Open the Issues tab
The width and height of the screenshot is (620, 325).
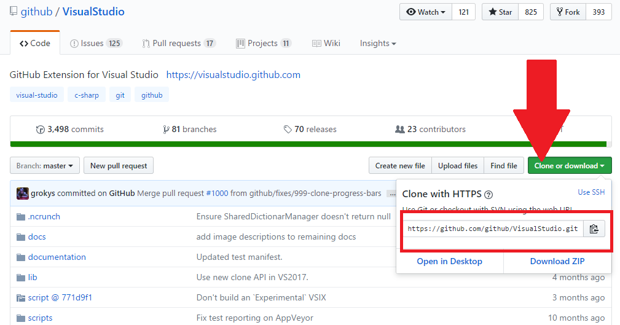click(96, 43)
